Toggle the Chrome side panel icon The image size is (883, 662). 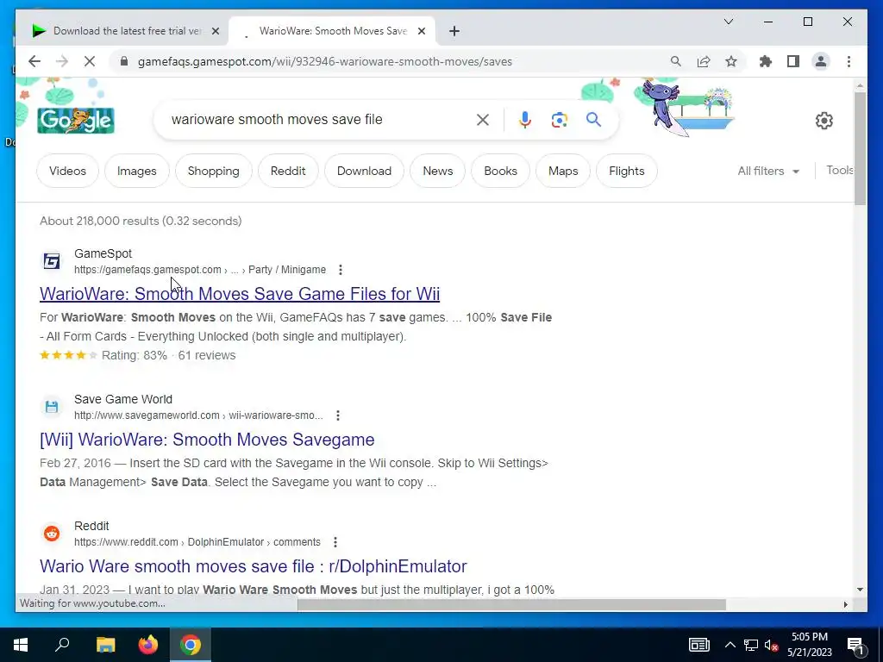tap(793, 61)
